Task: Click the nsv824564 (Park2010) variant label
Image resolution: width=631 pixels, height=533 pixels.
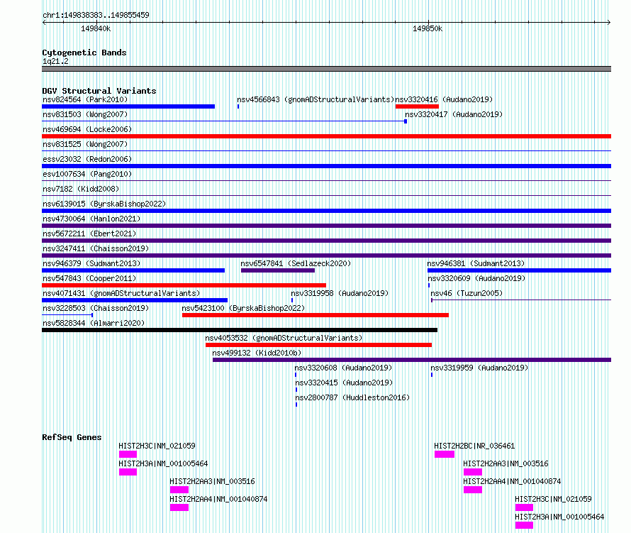Action: click(x=85, y=99)
